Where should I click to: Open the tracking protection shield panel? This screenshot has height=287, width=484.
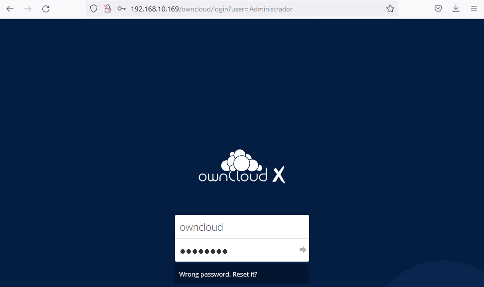tap(93, 9)
